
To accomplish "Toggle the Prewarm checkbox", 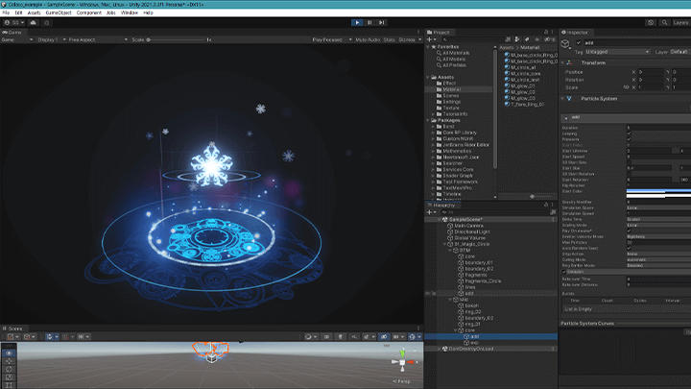I will point(629,139).
